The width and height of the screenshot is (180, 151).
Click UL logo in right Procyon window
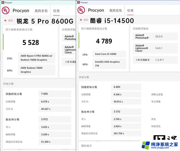pyautogui.click(x=81, y=10)
